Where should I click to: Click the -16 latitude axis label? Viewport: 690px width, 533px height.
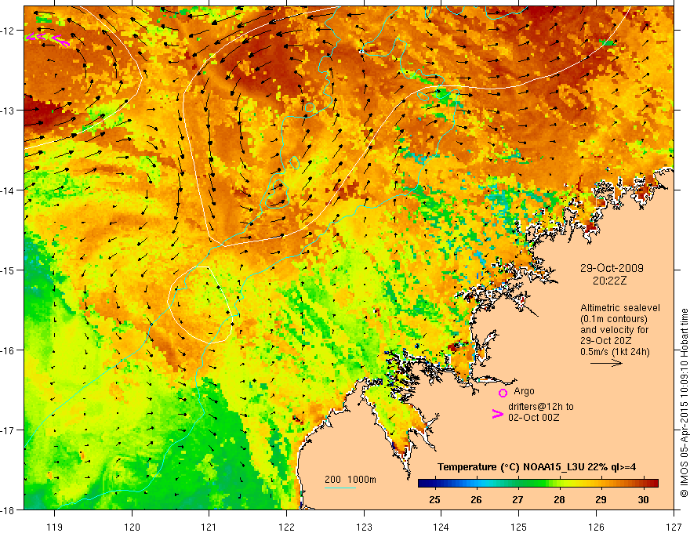tap(8, 350)
